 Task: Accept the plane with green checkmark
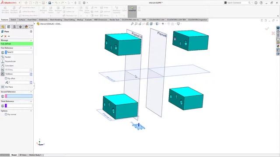(2, 36)
